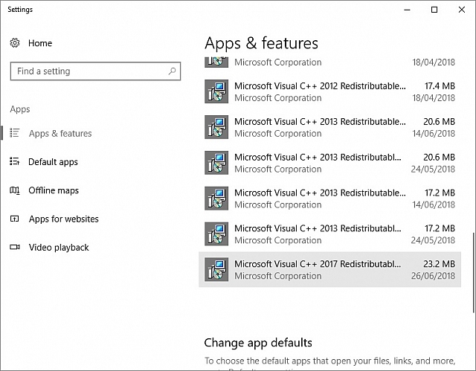Click icon of Visual C++ 2013 17.2 MB 24/05/2018 entry
The width and height of the screenshot is (476, 371).
click(216, 234)
